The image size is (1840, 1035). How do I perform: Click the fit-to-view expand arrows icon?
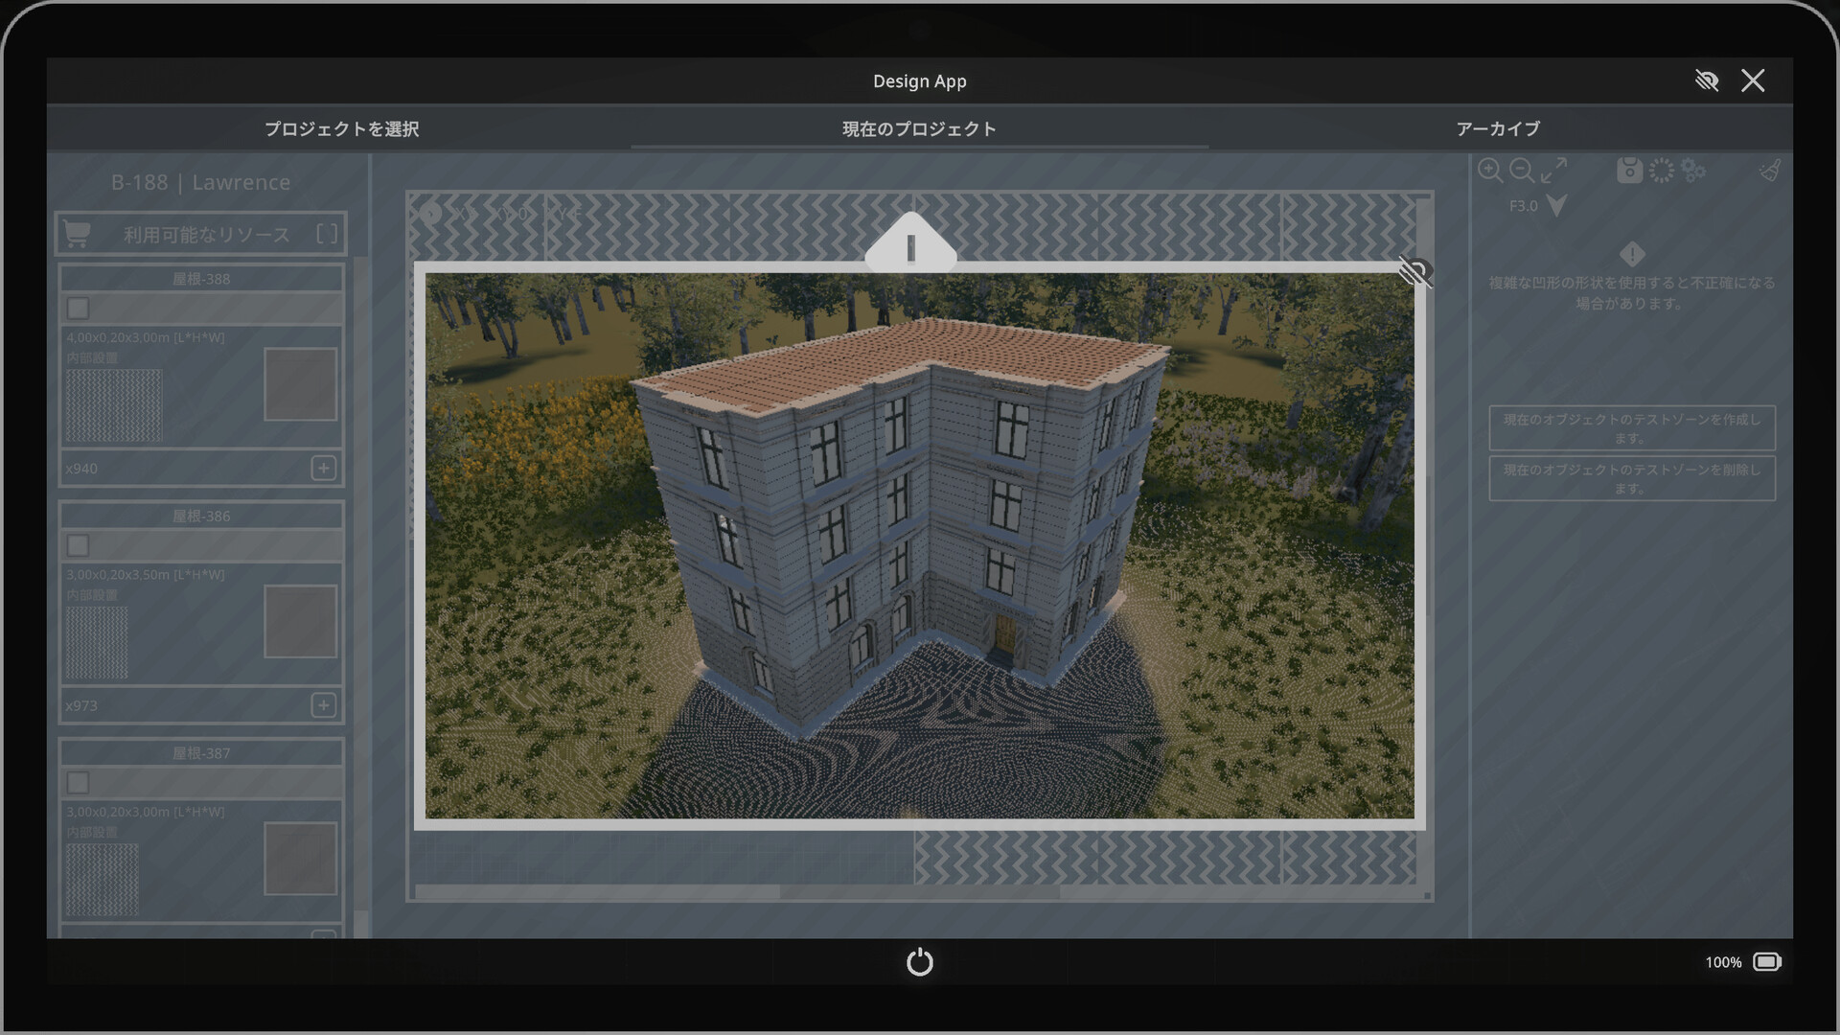tap(1553, 171)
